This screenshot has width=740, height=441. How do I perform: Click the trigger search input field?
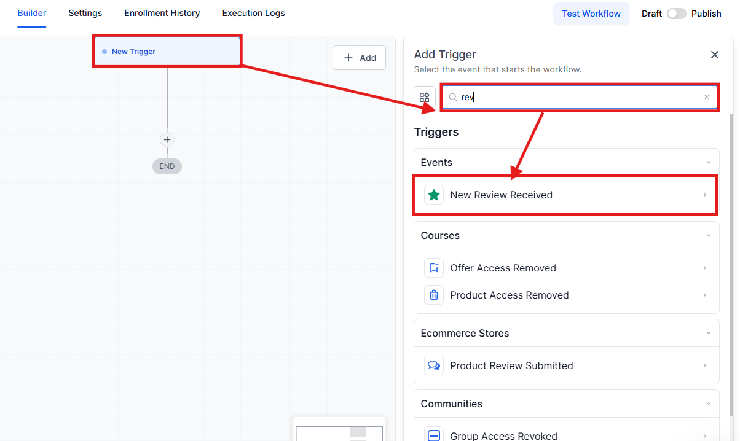[x=578, y=97]
